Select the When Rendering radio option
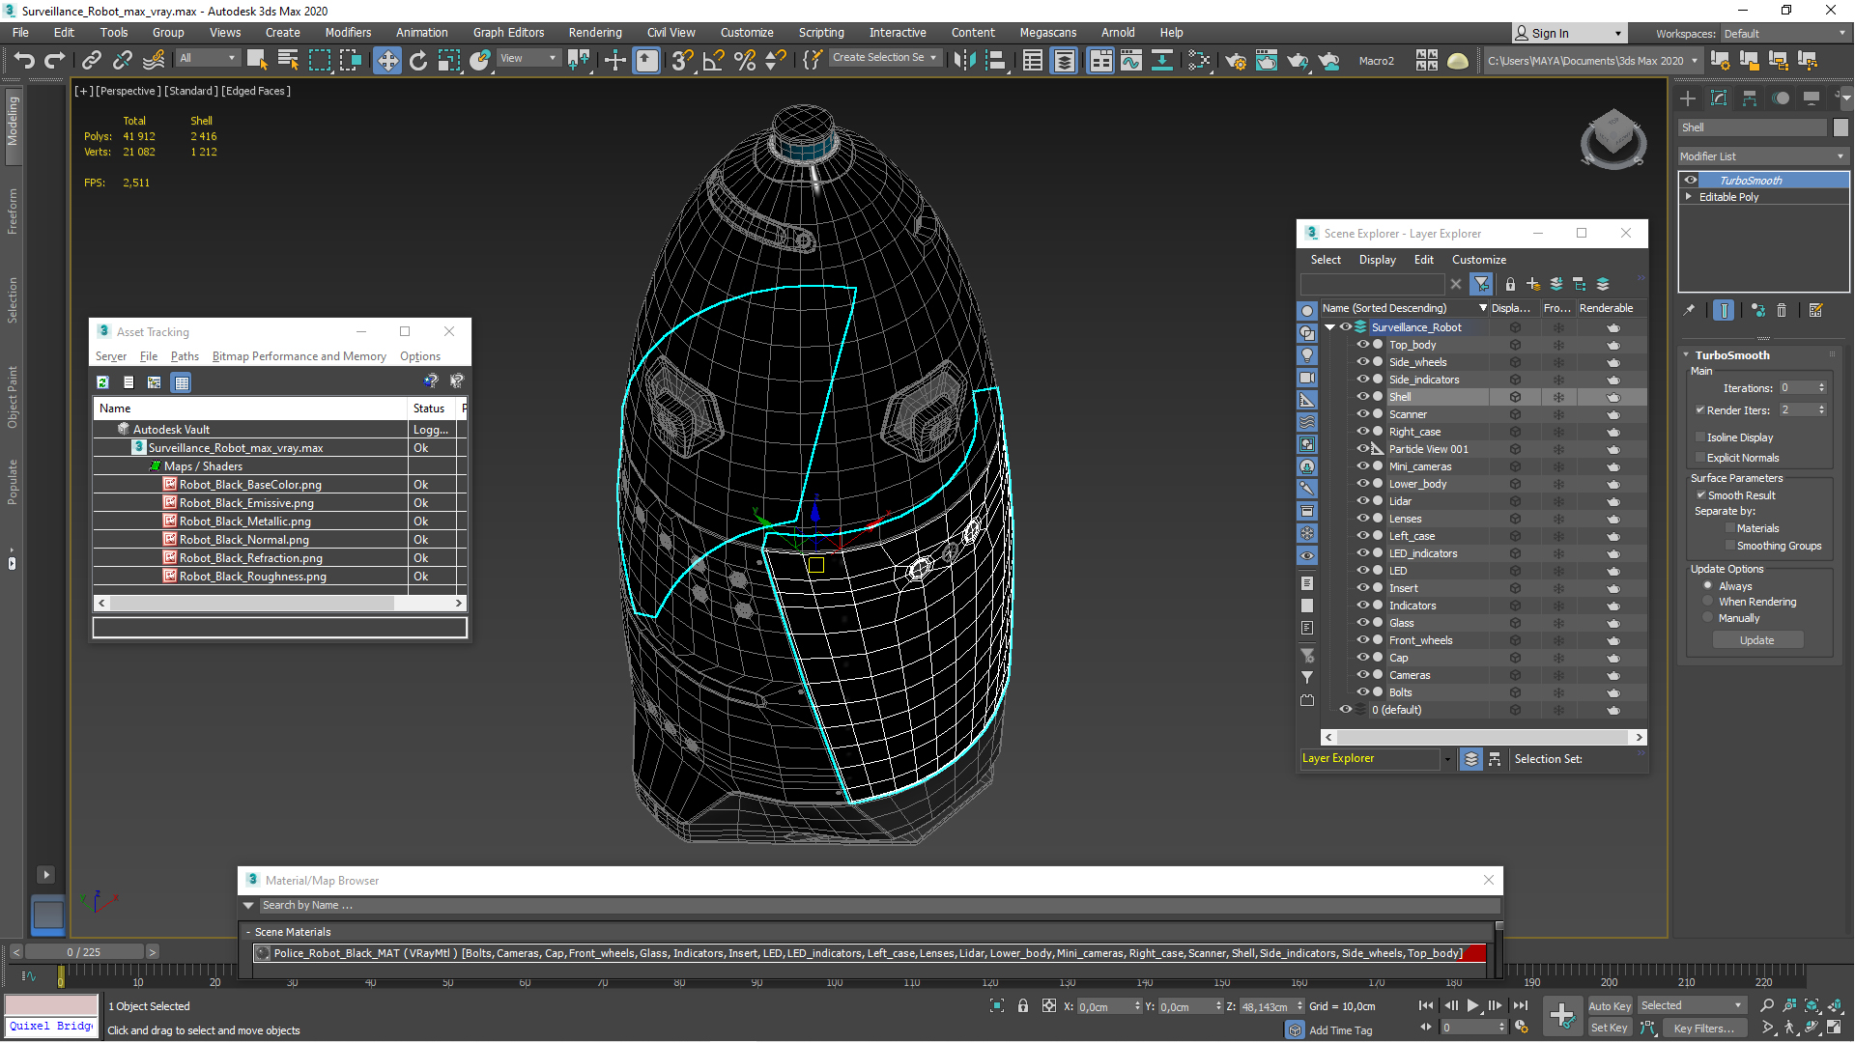The width and height of the screenshot is (1855, 1043). [x=1708, y=602]
